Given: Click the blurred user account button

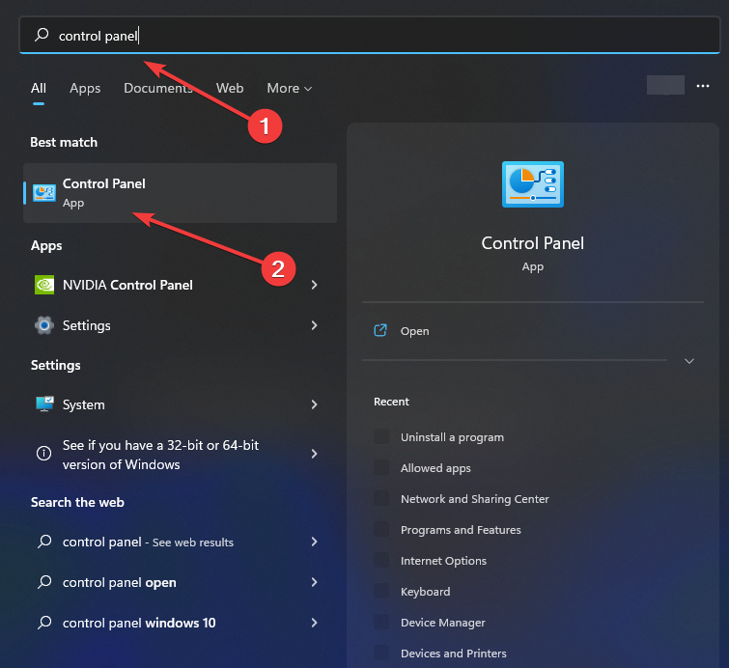Looking at the screenshot, I should point(665,85).
